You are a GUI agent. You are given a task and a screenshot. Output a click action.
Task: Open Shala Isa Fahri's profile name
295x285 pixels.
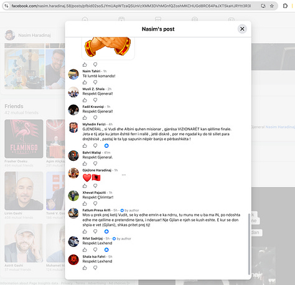click(x=94, y=256)
